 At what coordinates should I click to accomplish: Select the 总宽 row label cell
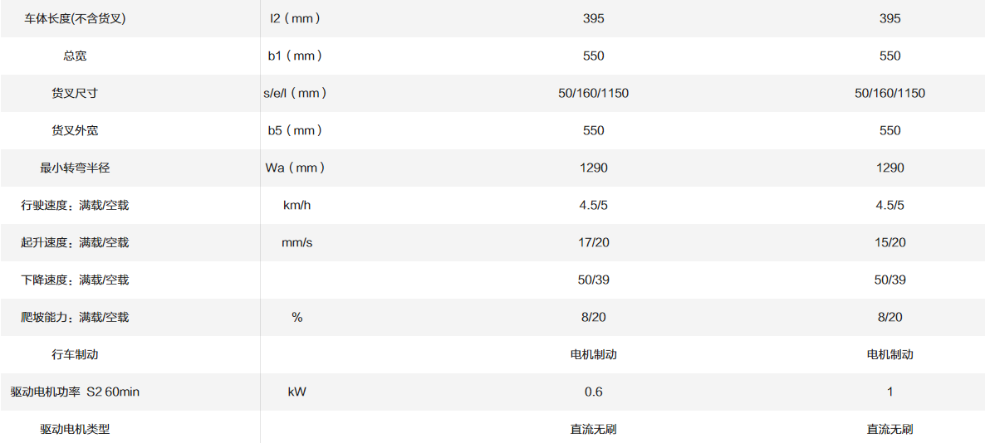[75, 56]
